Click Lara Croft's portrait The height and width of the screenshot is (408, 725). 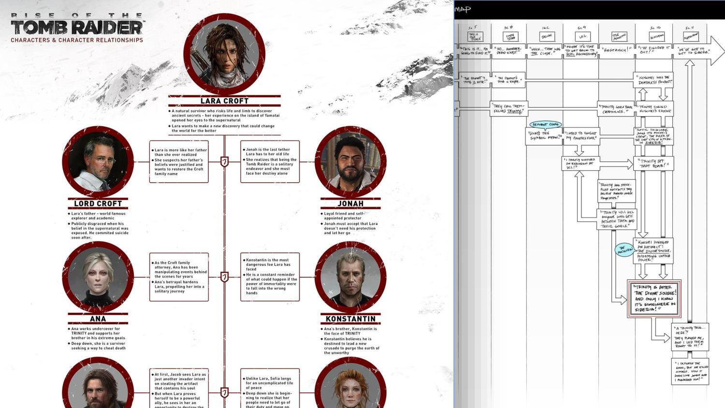224,54
